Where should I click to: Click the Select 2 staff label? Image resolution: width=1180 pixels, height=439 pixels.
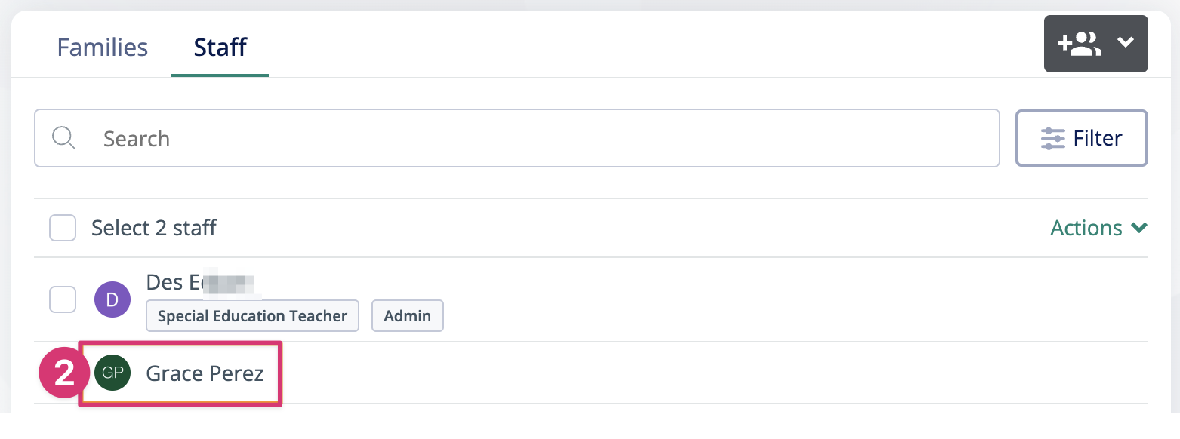coord(154,228)
